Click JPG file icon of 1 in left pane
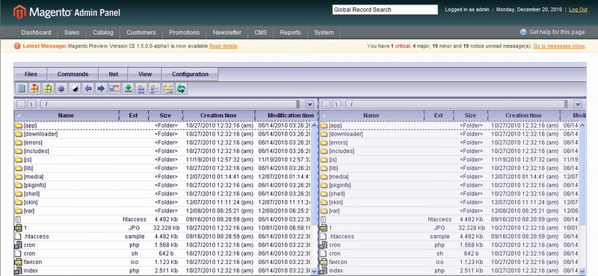This screenshot has width=598, height=276. [18, 228]
